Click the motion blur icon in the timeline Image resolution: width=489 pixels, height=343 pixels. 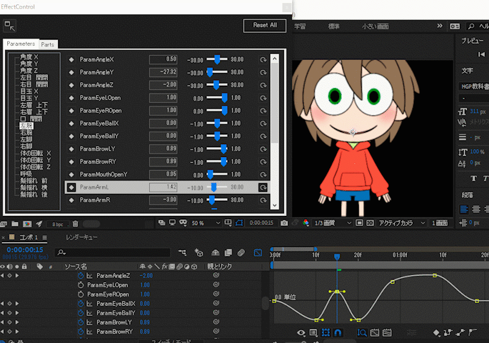click(x=241, y=253)
